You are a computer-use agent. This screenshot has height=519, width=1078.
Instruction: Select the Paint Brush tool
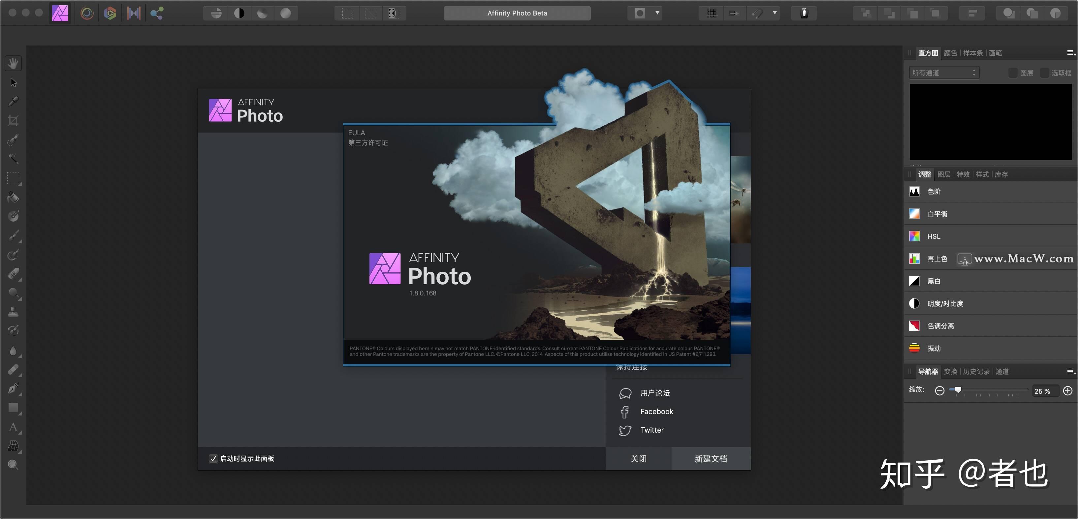pyautogui.click(x=13, y=235)
